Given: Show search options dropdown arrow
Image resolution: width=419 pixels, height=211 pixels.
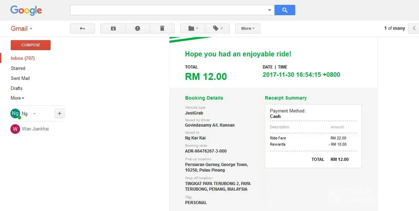Looking at the screenshot, I should point(269,10).
